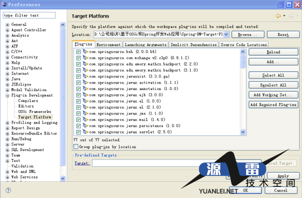Click plug-in icon for javax.el (1.0.0)

(x=85, y=100)
